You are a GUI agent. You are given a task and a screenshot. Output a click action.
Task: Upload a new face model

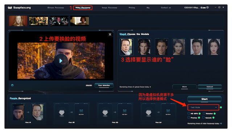pyautogui.click(x=210, y=87)
